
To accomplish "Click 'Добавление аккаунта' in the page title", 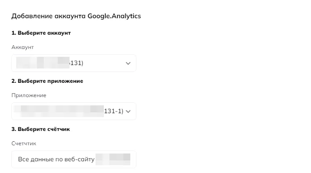I will click(49, 16).
